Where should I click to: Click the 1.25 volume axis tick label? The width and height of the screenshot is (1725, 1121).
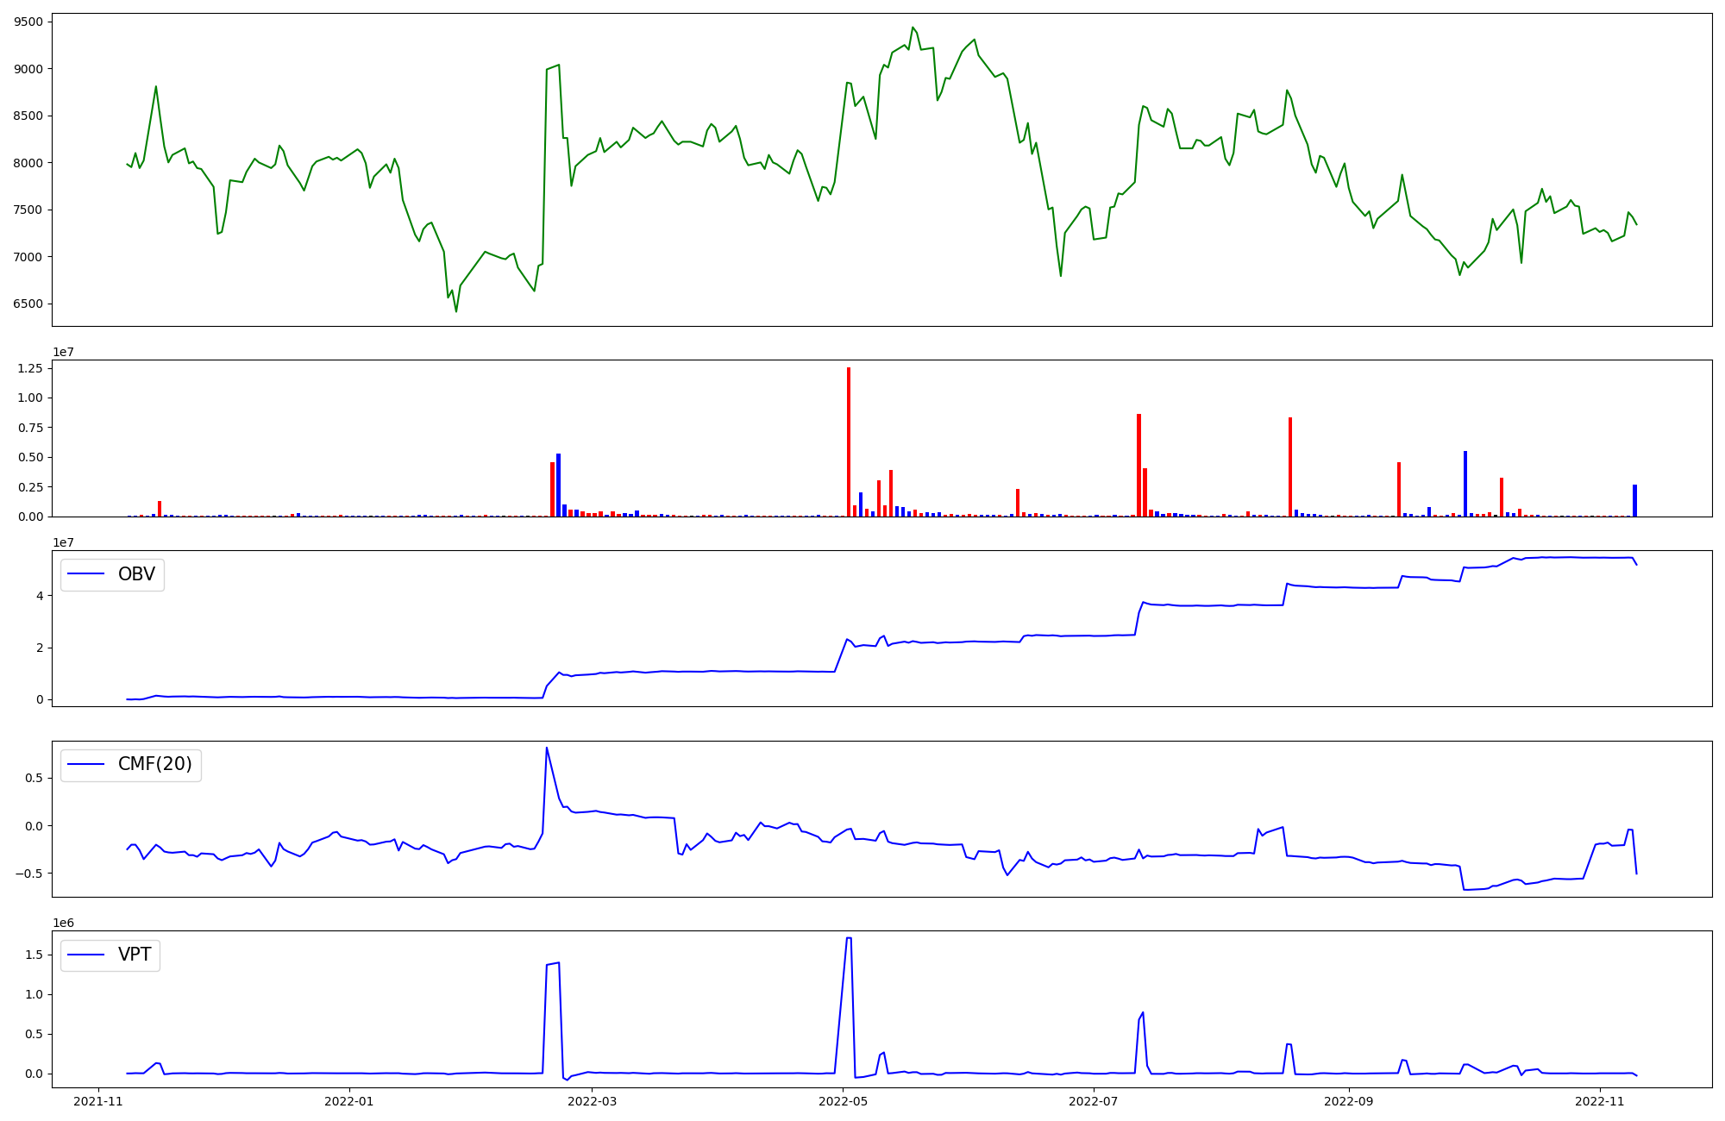tap(30, 369)
